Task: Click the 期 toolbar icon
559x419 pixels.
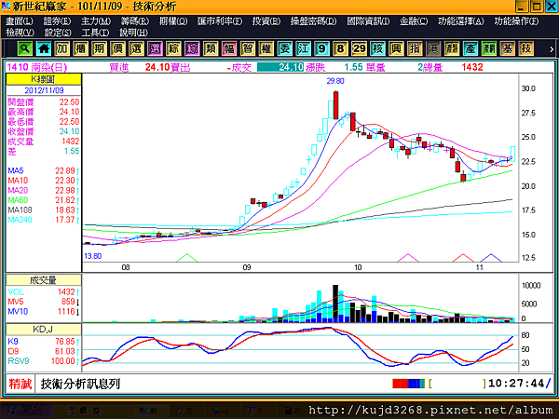Action: pyautogui.click(x=99, y=48)
